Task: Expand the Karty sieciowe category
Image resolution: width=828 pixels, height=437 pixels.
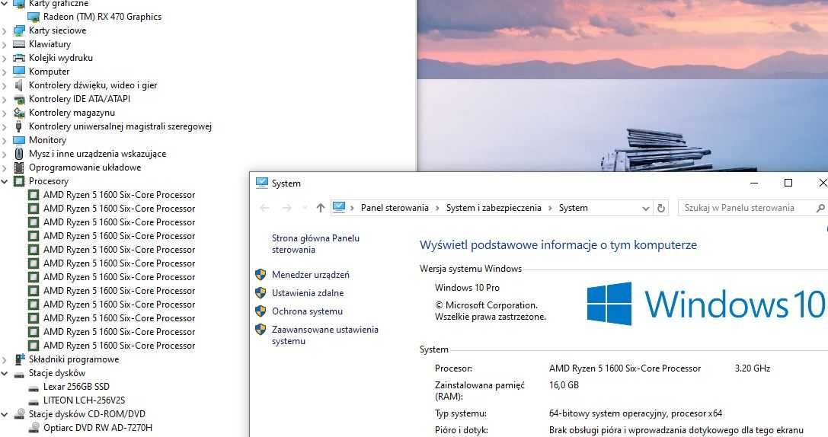Action: [5, 31]
